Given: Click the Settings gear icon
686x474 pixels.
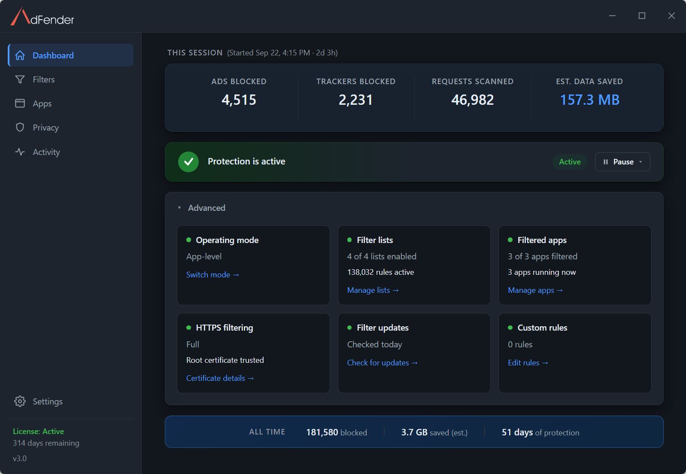Looking at the screenshot, I should 20,401.
